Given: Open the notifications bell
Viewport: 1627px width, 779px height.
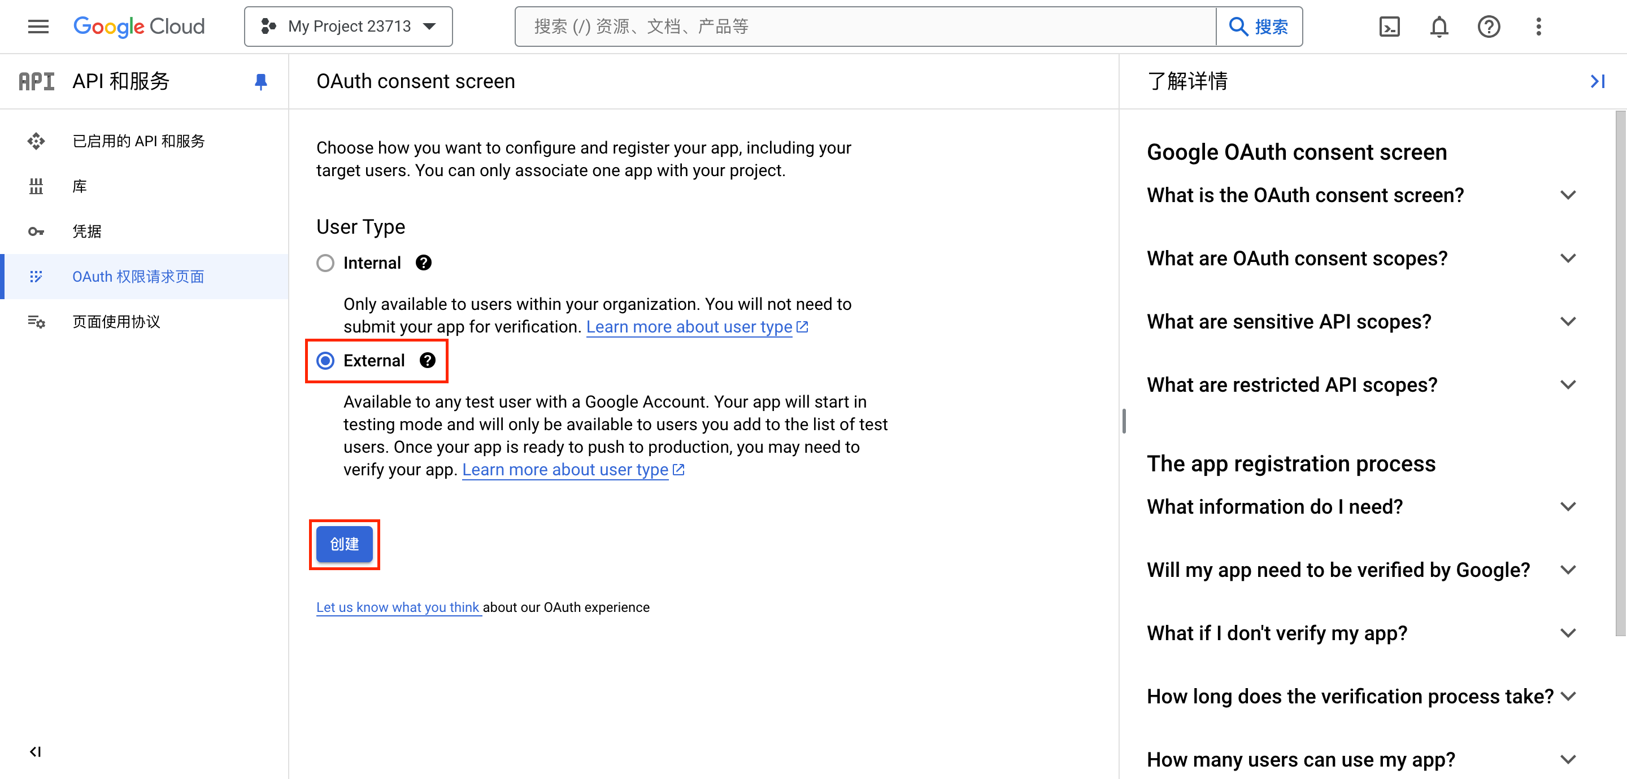Looking at the screenshot, I should 1439,27.
